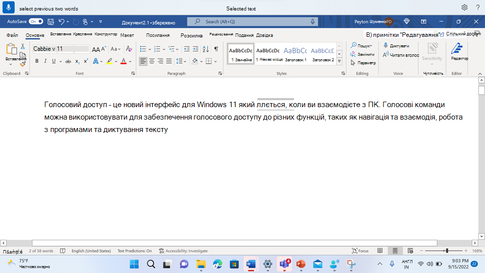485x273 pixels.
Task: Click Accessibility: Investigate in status bar
Action: [x=183, y=251]
